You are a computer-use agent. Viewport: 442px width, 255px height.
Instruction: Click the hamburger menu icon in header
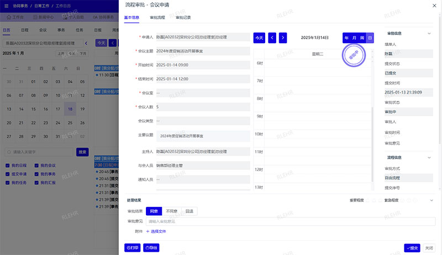(6, 6)
